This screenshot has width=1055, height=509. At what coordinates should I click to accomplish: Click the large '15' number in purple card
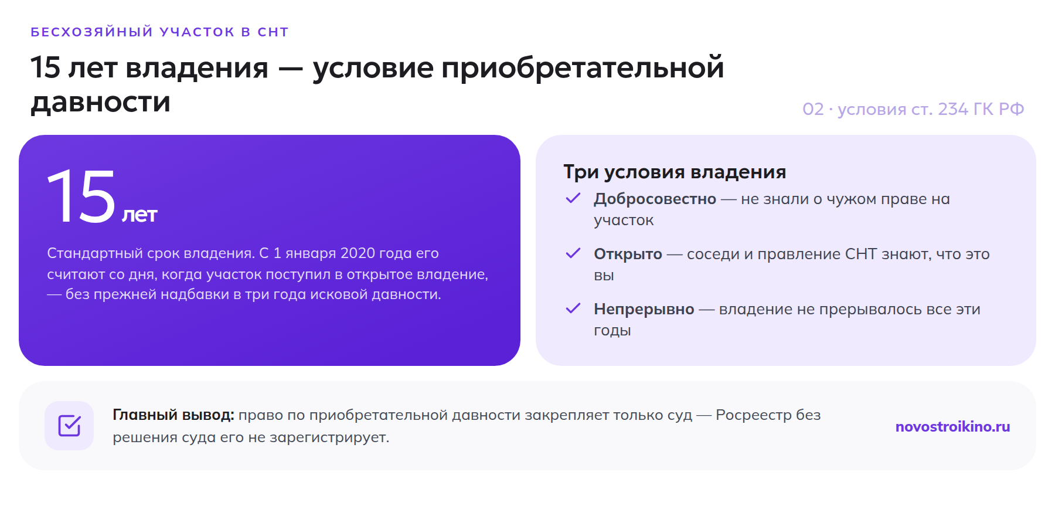(x=81, y=196)
